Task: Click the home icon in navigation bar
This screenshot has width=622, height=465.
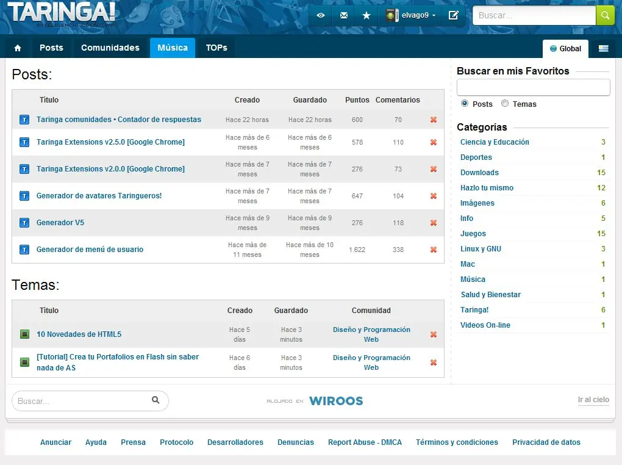Action: pos(18,48)
